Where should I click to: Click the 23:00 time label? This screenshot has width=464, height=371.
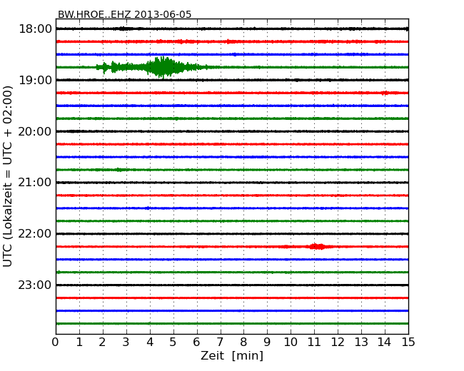pos(35,285)
